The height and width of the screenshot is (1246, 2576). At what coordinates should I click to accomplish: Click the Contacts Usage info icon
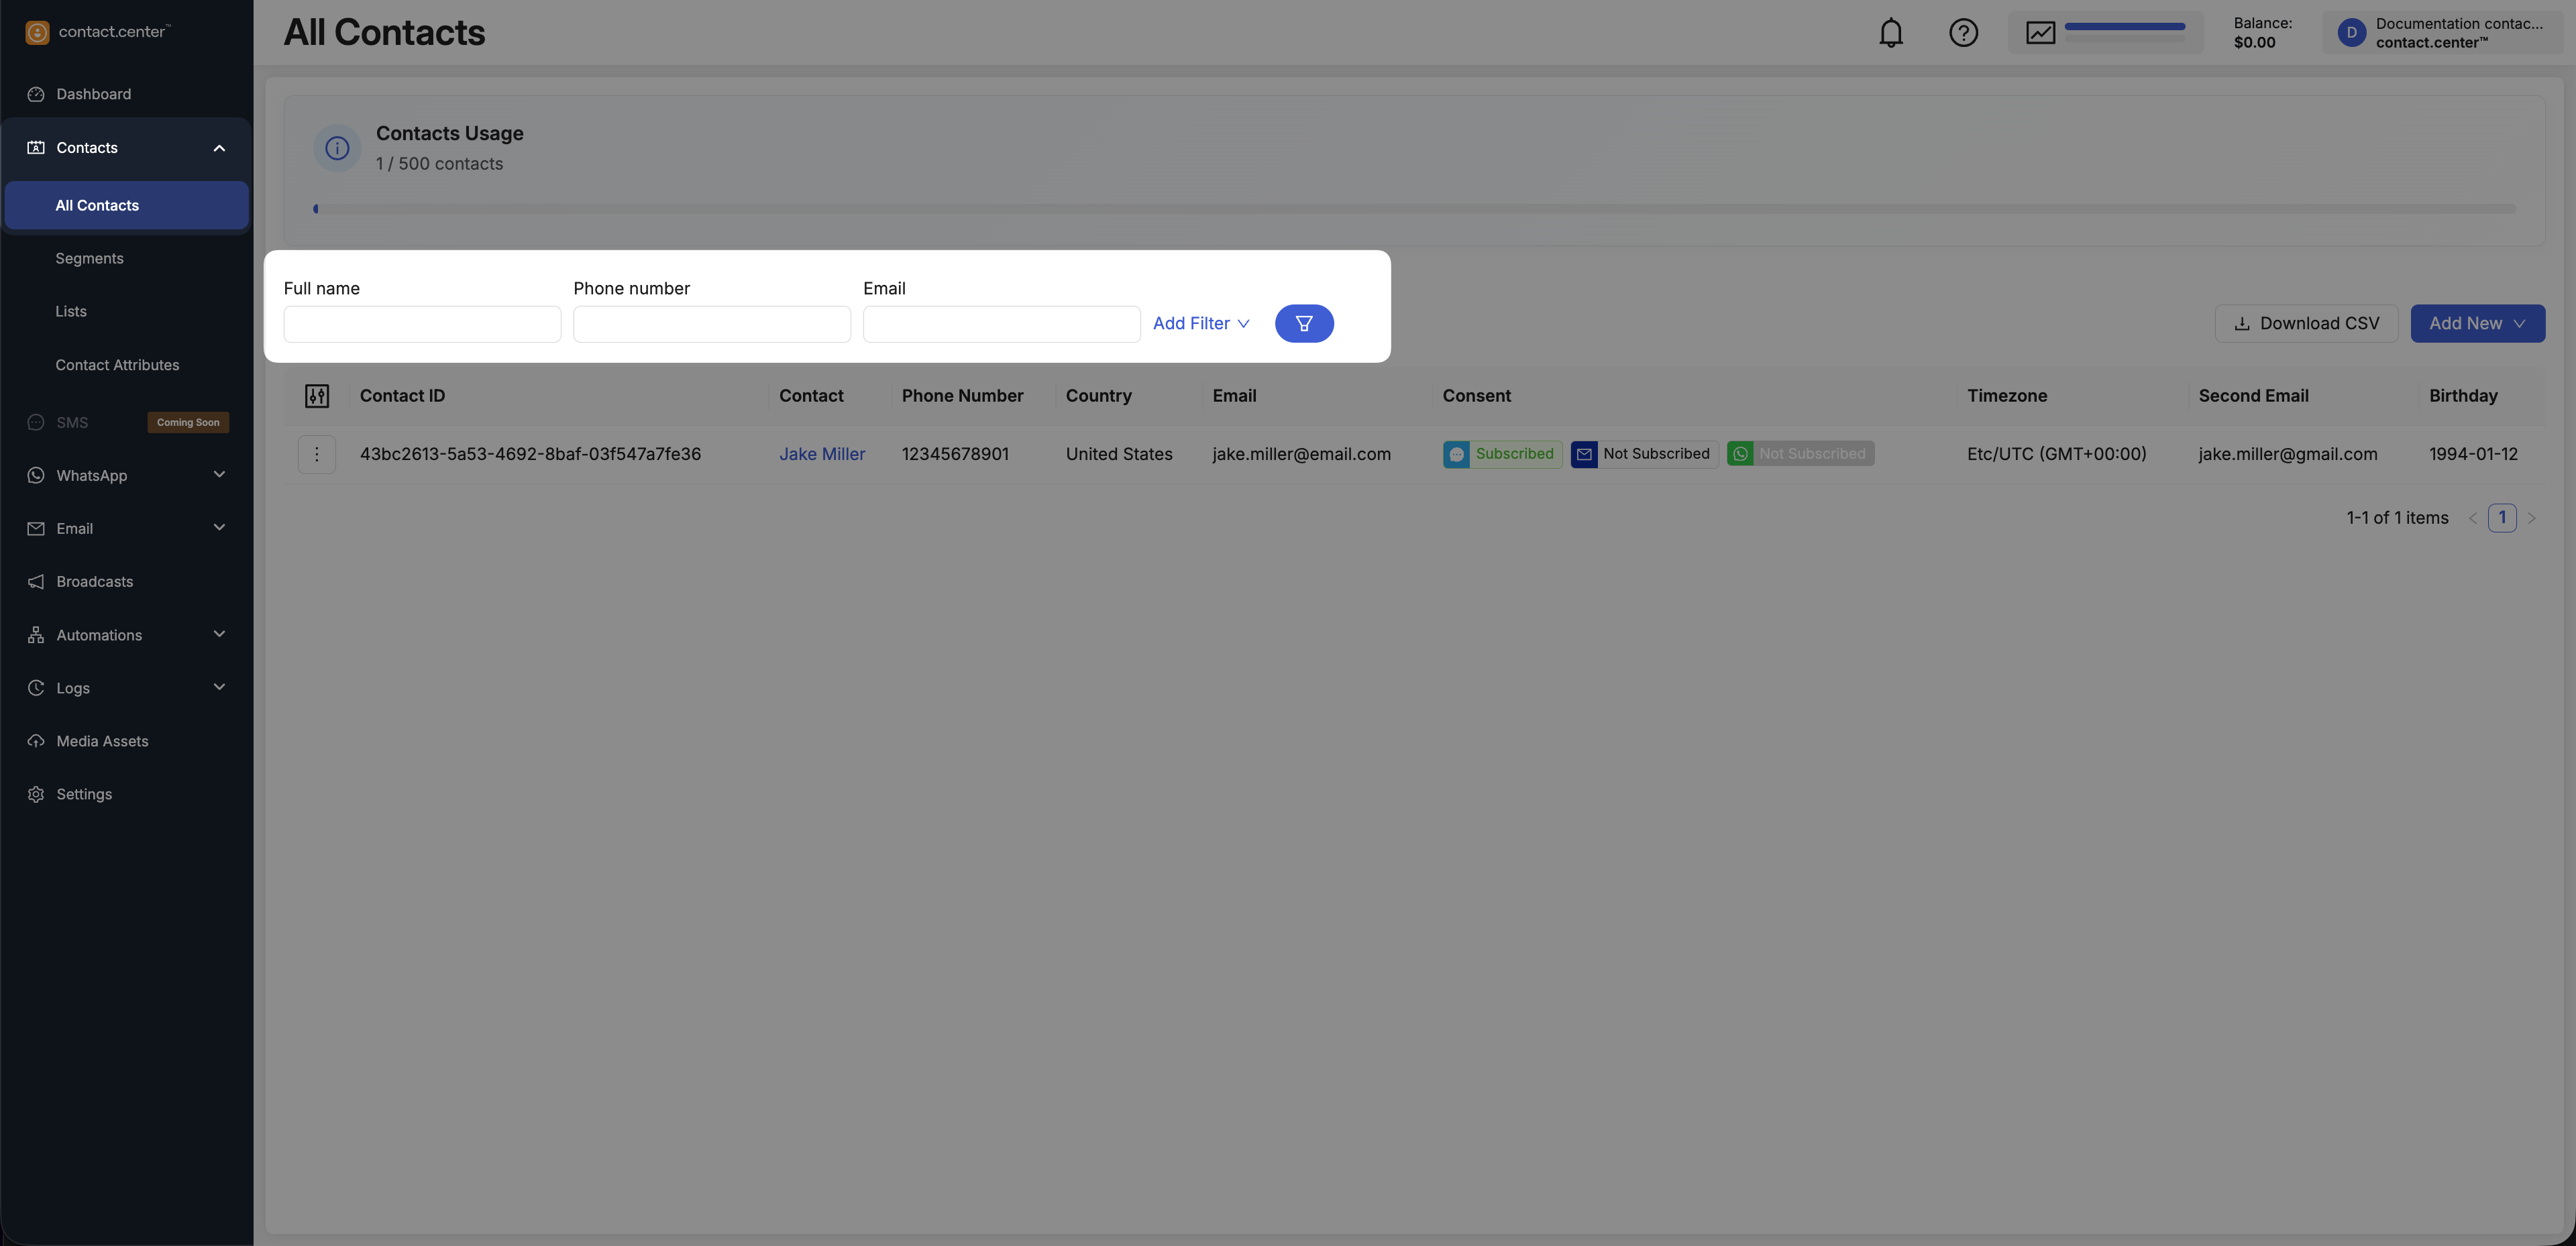pos(337,148)
